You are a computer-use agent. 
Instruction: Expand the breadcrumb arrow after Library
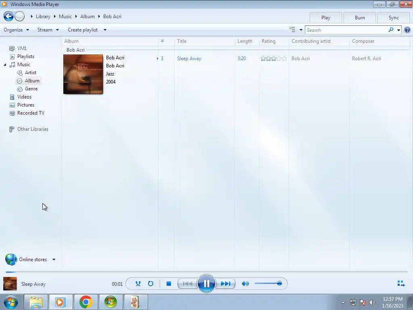tap(54, 16)
